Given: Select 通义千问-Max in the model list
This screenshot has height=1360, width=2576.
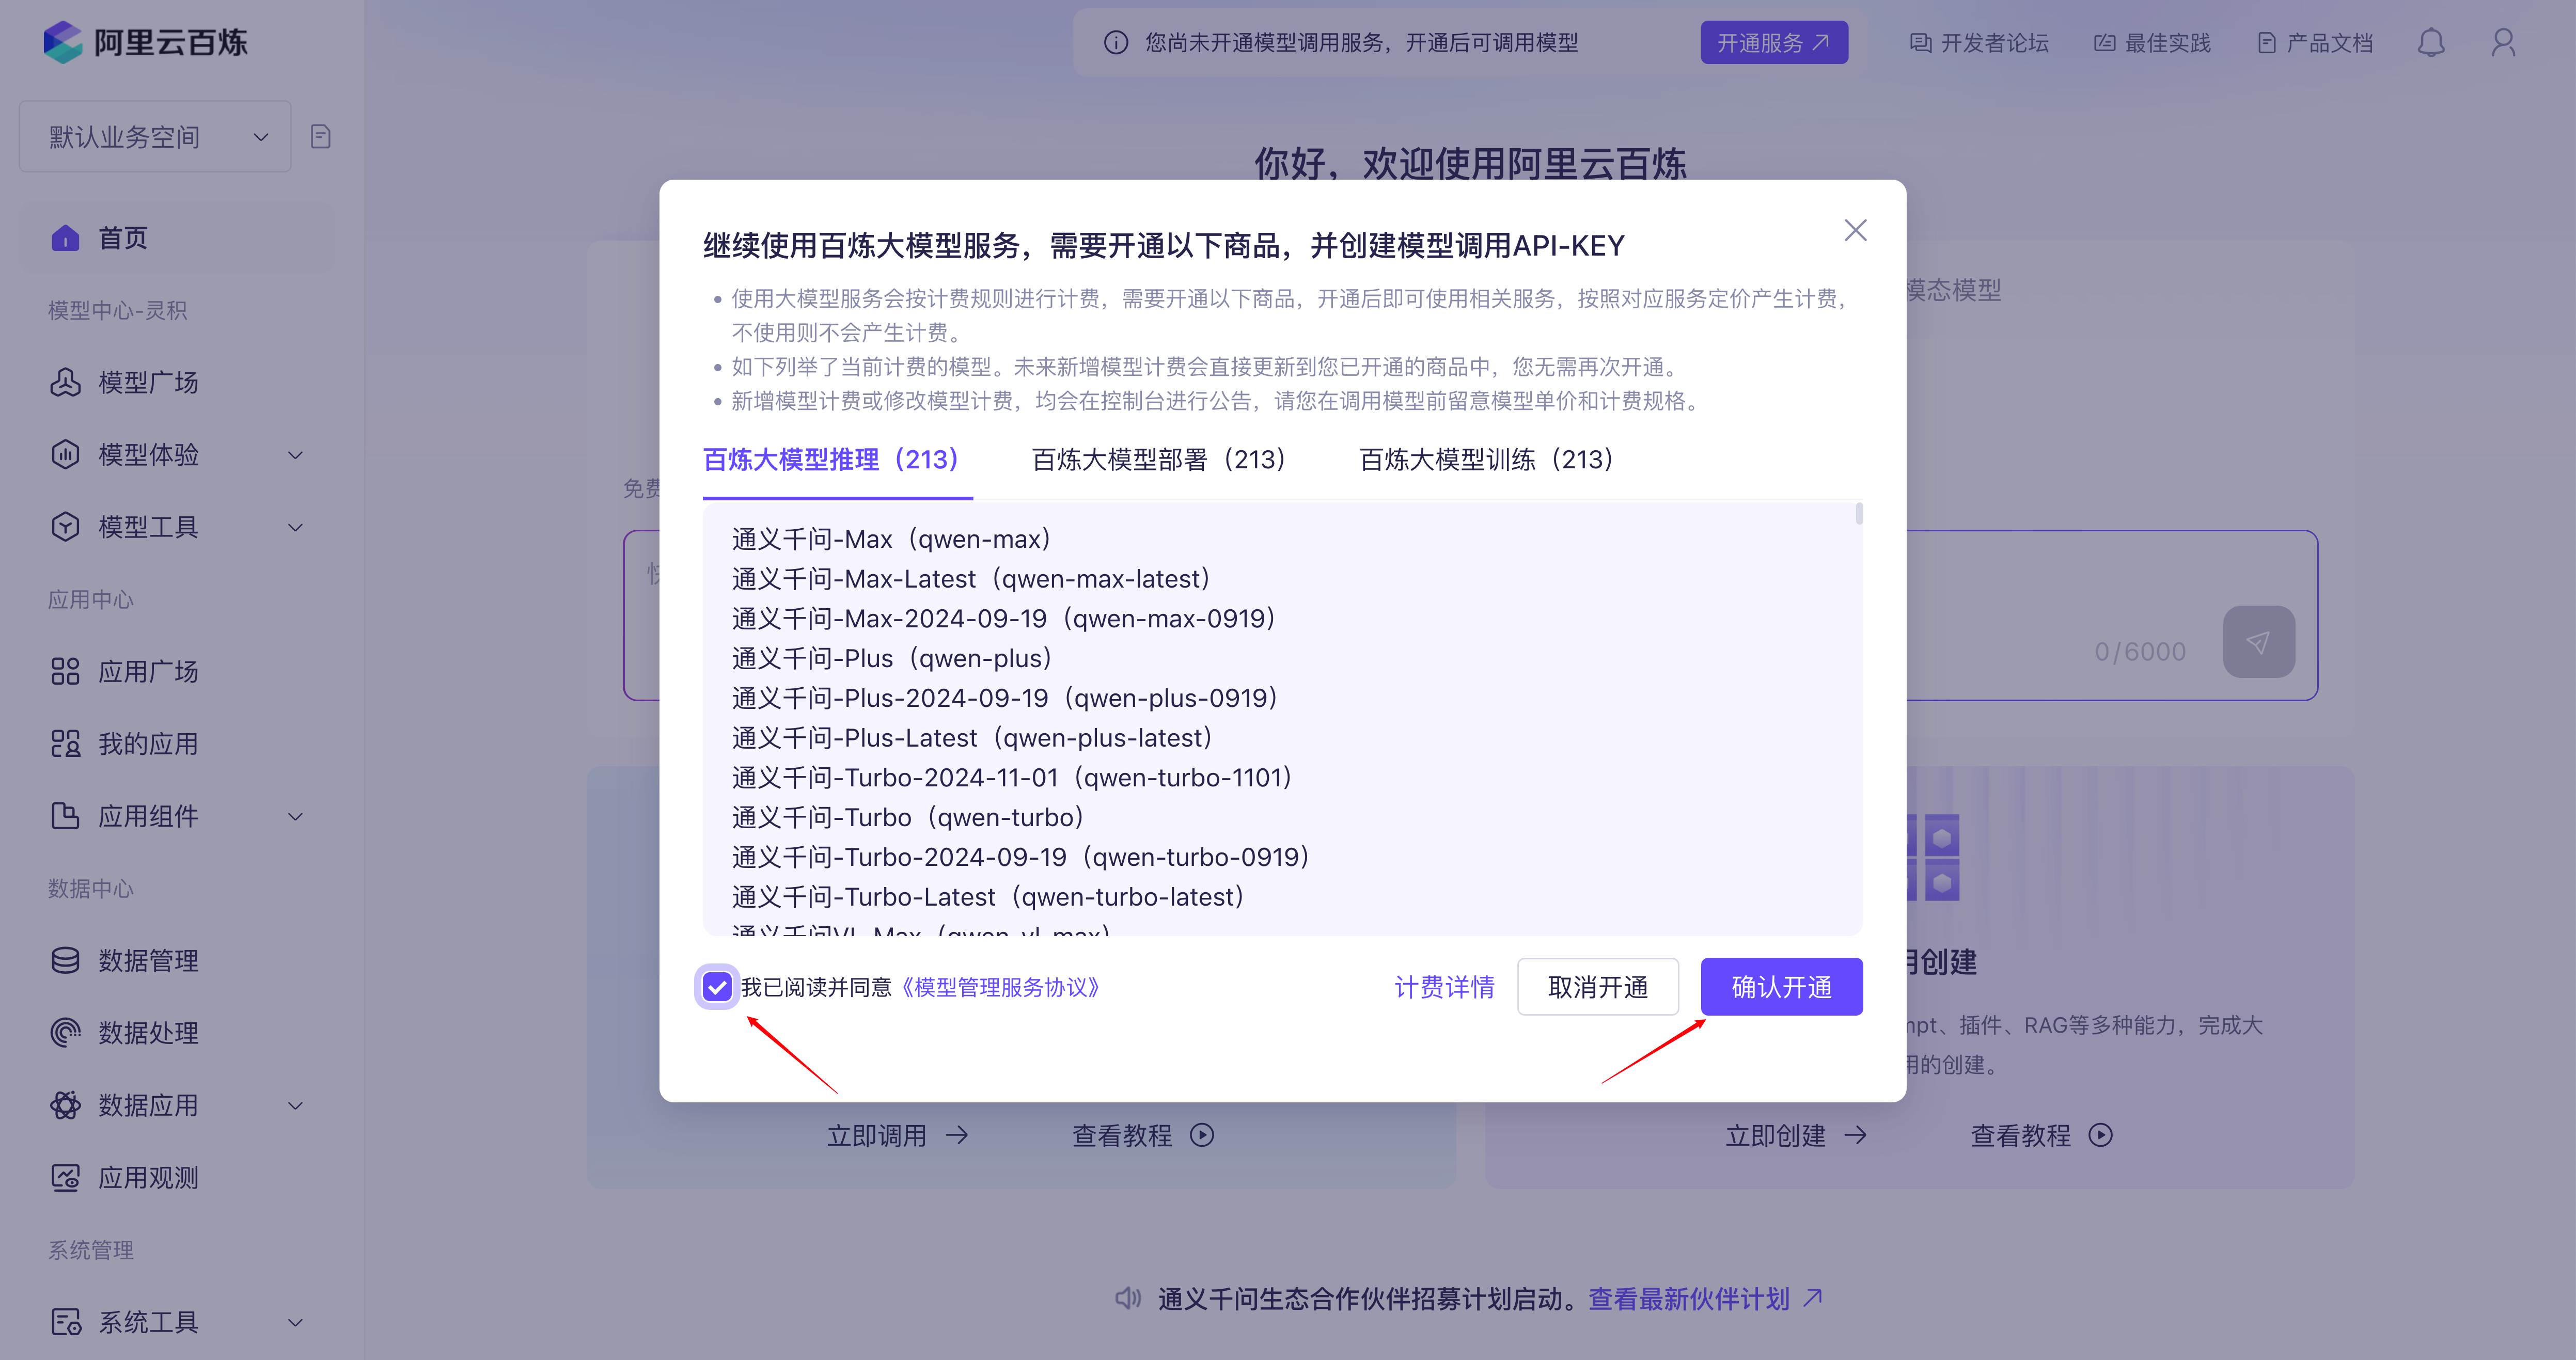Looking at the screenshot, I should (x=891, y=538).
